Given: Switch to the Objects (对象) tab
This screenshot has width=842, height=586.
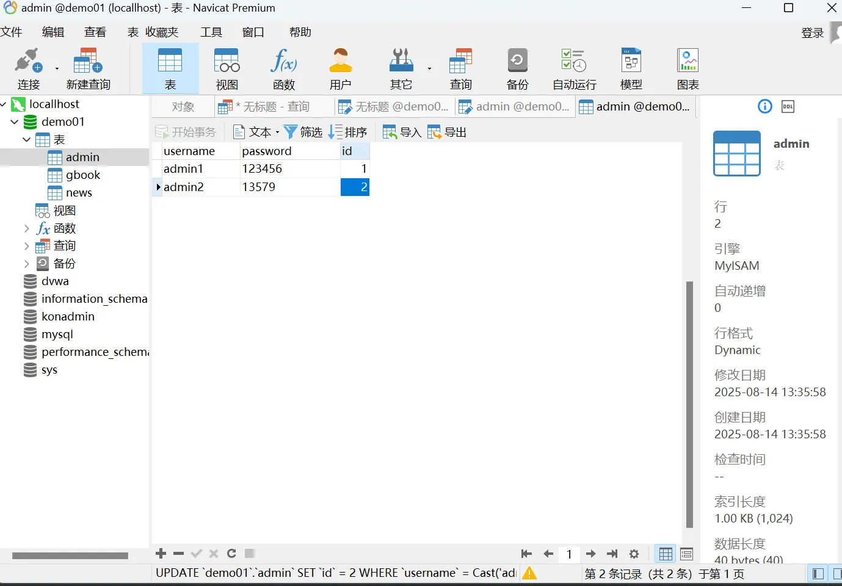Looking at the screenshot, I should point(183,107).
